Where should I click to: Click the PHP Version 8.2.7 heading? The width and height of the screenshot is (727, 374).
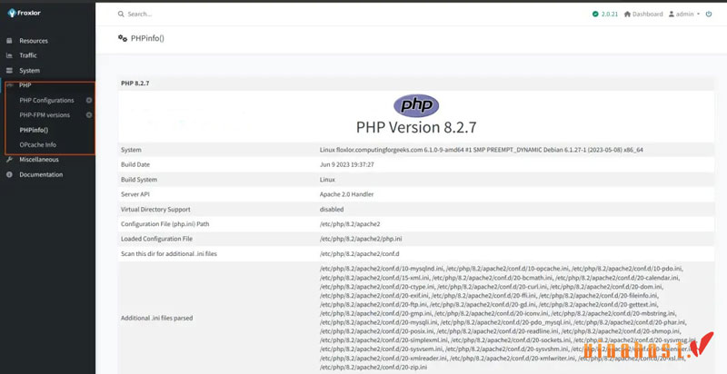(x=416, y=127)
